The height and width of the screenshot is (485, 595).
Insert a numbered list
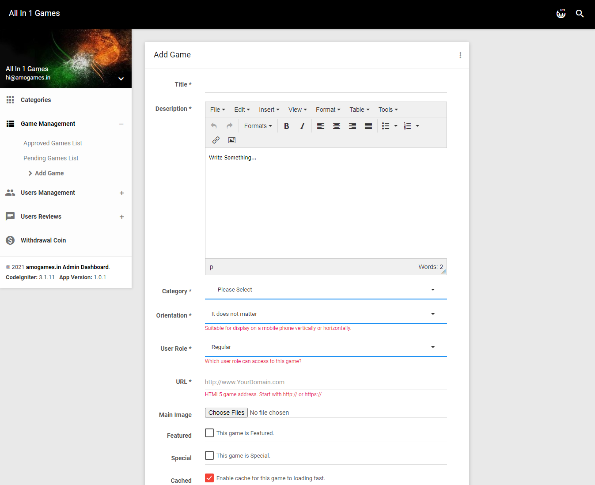(408, 126)
